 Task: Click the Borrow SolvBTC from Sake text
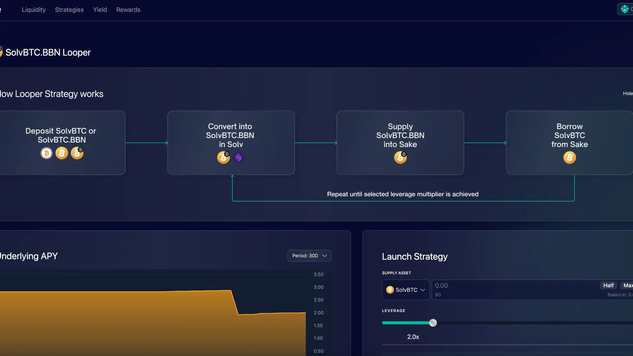point(569,135)
